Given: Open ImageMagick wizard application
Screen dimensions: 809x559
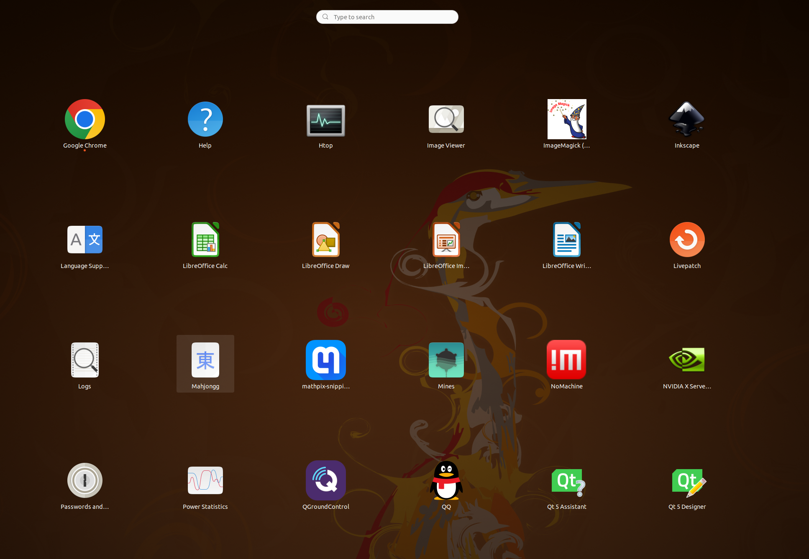Looking at the screenshot, I should pyautogui.click(x=566, y=120).
